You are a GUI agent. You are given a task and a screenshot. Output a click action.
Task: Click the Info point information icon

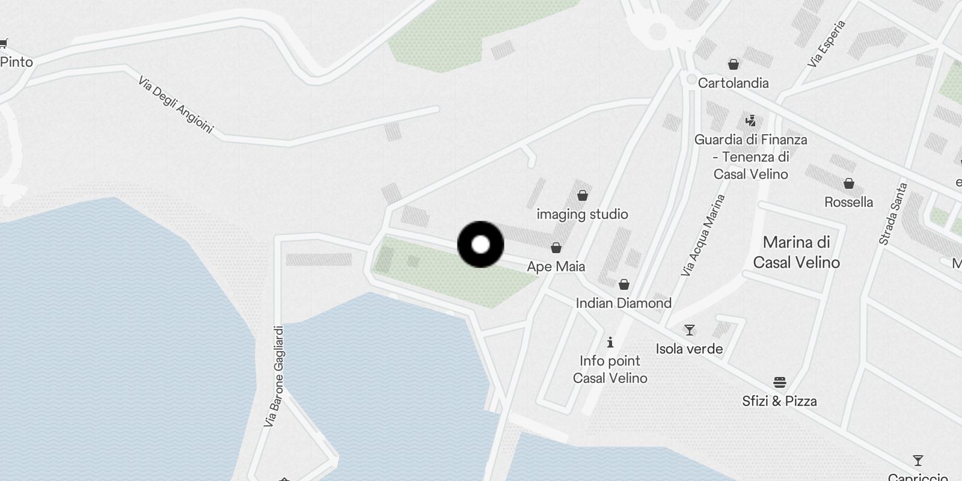coord(610,342)
